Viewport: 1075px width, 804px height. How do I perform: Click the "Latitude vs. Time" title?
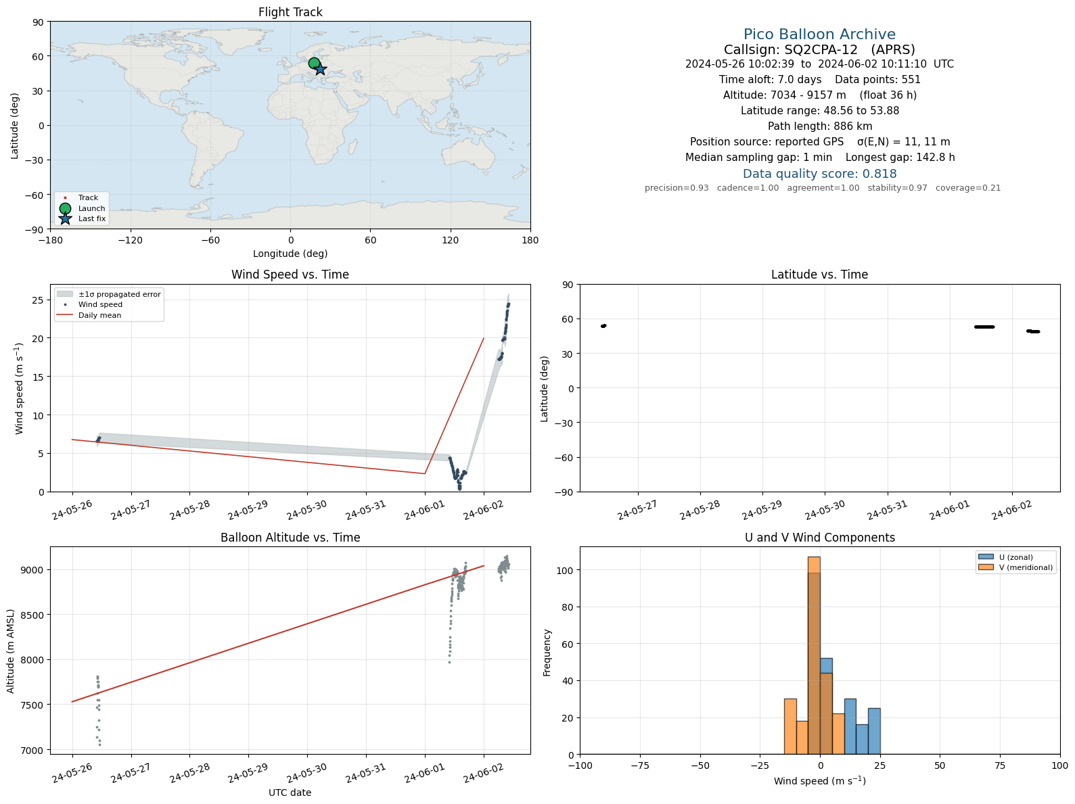819,275
